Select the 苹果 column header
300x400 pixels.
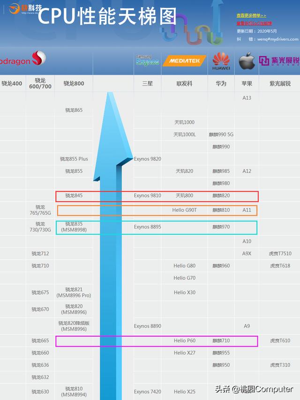point(247,83)
